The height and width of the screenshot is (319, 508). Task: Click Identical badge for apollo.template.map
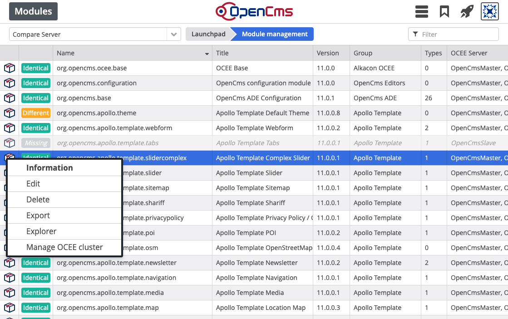click(x=36, y=308)
